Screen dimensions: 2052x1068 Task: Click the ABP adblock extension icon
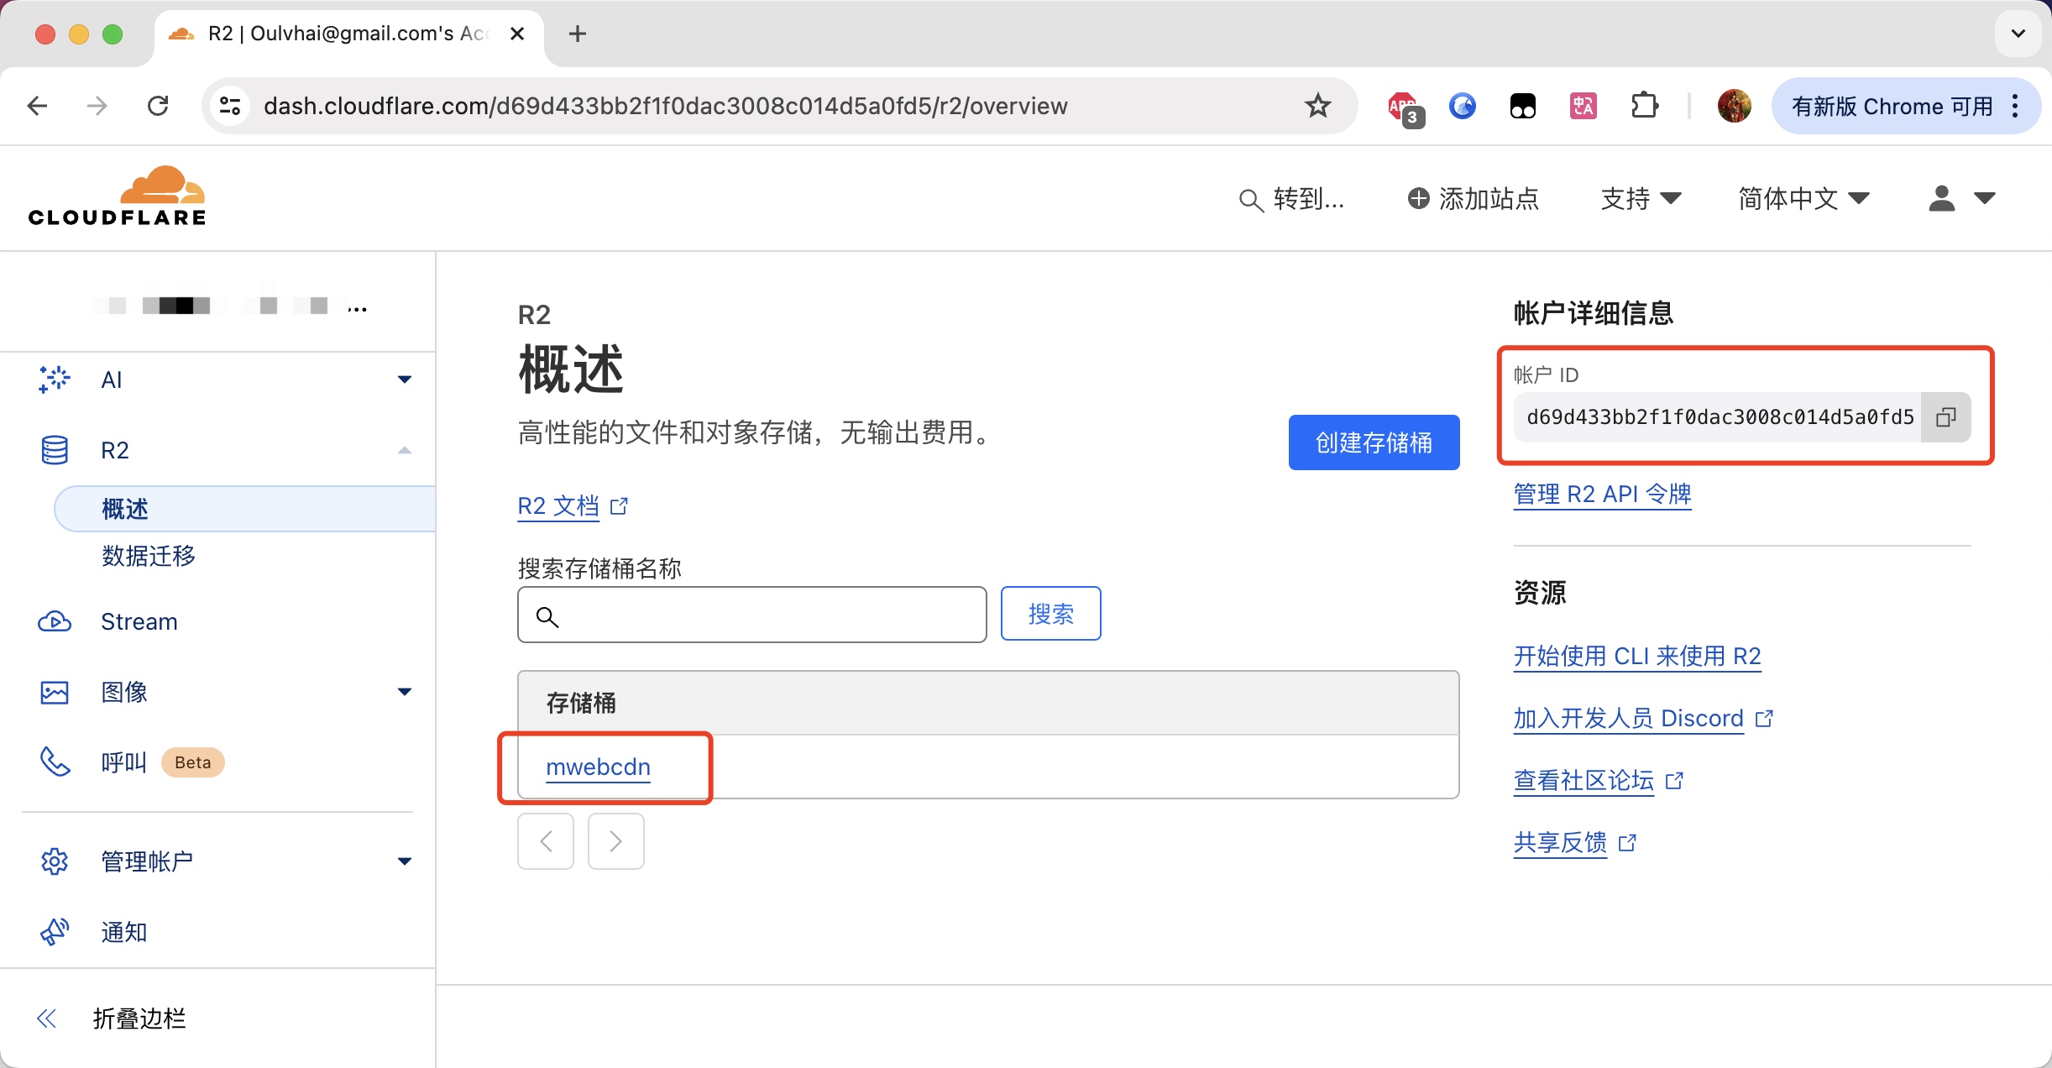point(1403,107)
